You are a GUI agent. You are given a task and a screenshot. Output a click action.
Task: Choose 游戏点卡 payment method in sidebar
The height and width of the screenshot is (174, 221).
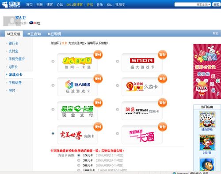tap(15, 74)
